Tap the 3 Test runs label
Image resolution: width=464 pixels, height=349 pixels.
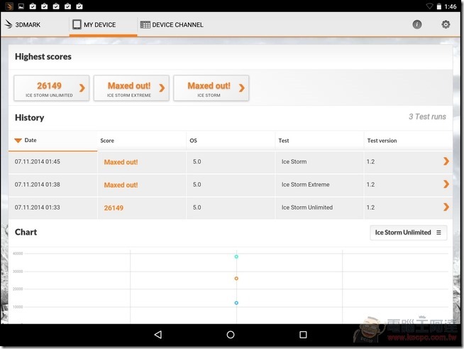[x=427, y=117]
